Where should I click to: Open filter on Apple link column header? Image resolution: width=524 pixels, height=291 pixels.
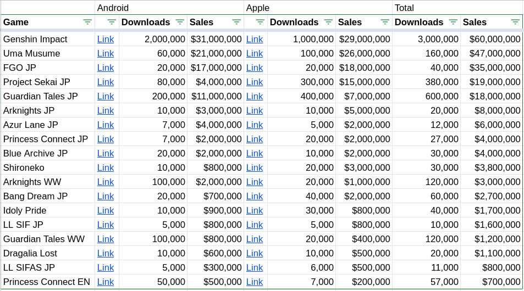(260, 22)
